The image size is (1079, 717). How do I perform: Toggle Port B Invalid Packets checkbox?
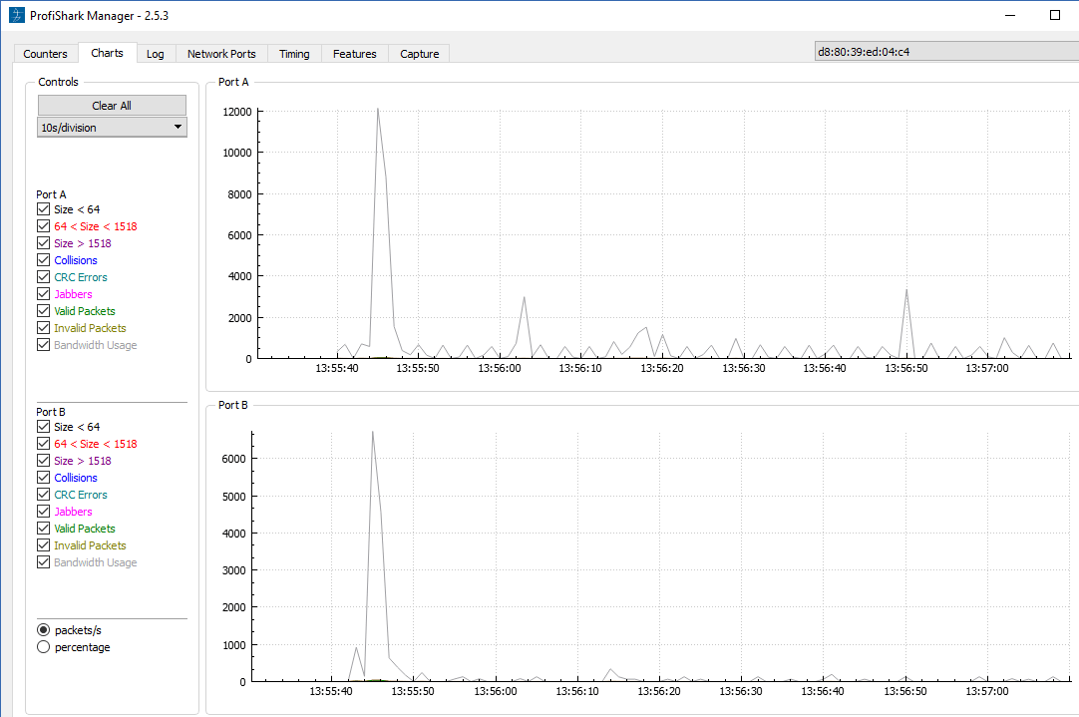click(43, 545)
